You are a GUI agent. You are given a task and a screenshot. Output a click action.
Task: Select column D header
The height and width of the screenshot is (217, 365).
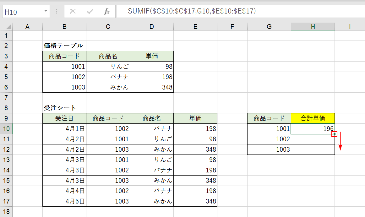[152, 27]
